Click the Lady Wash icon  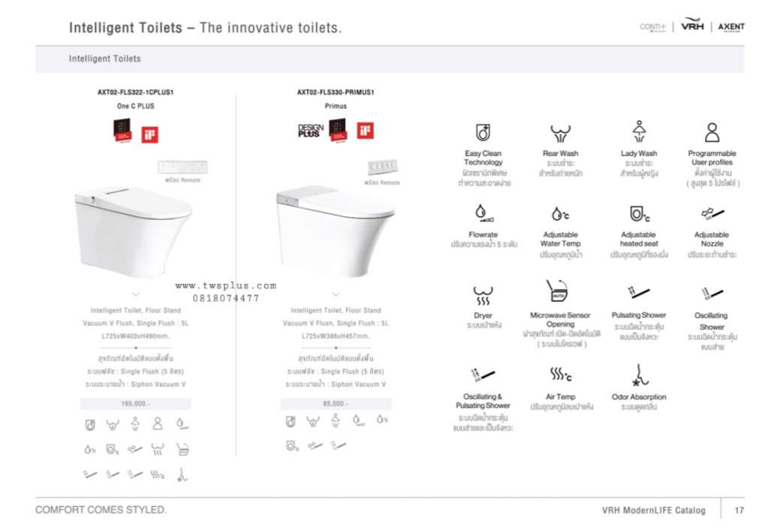click(x=639, y=131)
